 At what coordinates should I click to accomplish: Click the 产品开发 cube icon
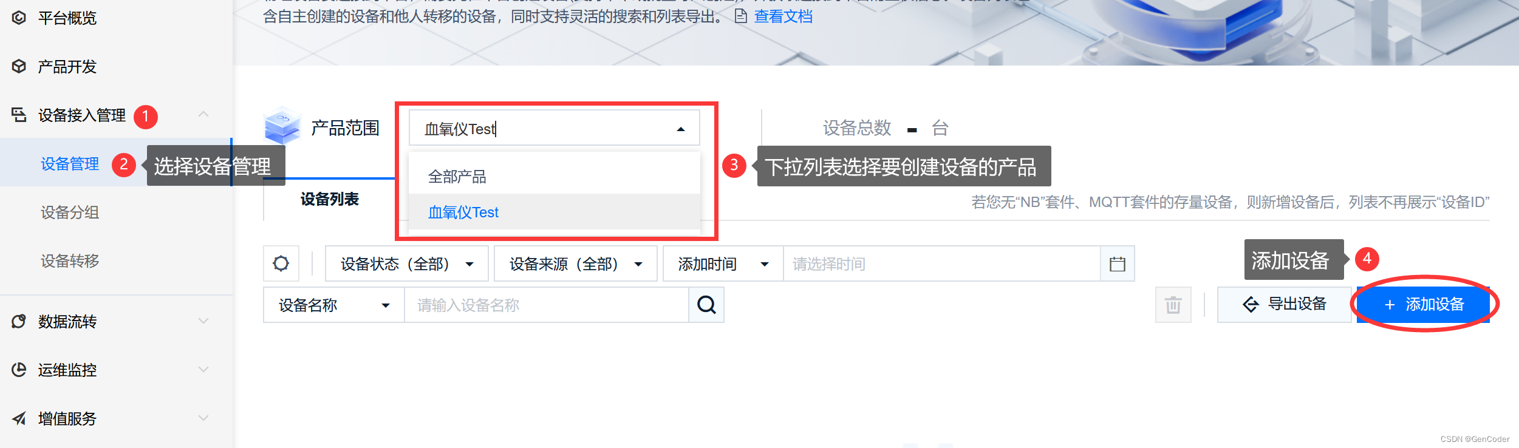[x=19, y=66]
